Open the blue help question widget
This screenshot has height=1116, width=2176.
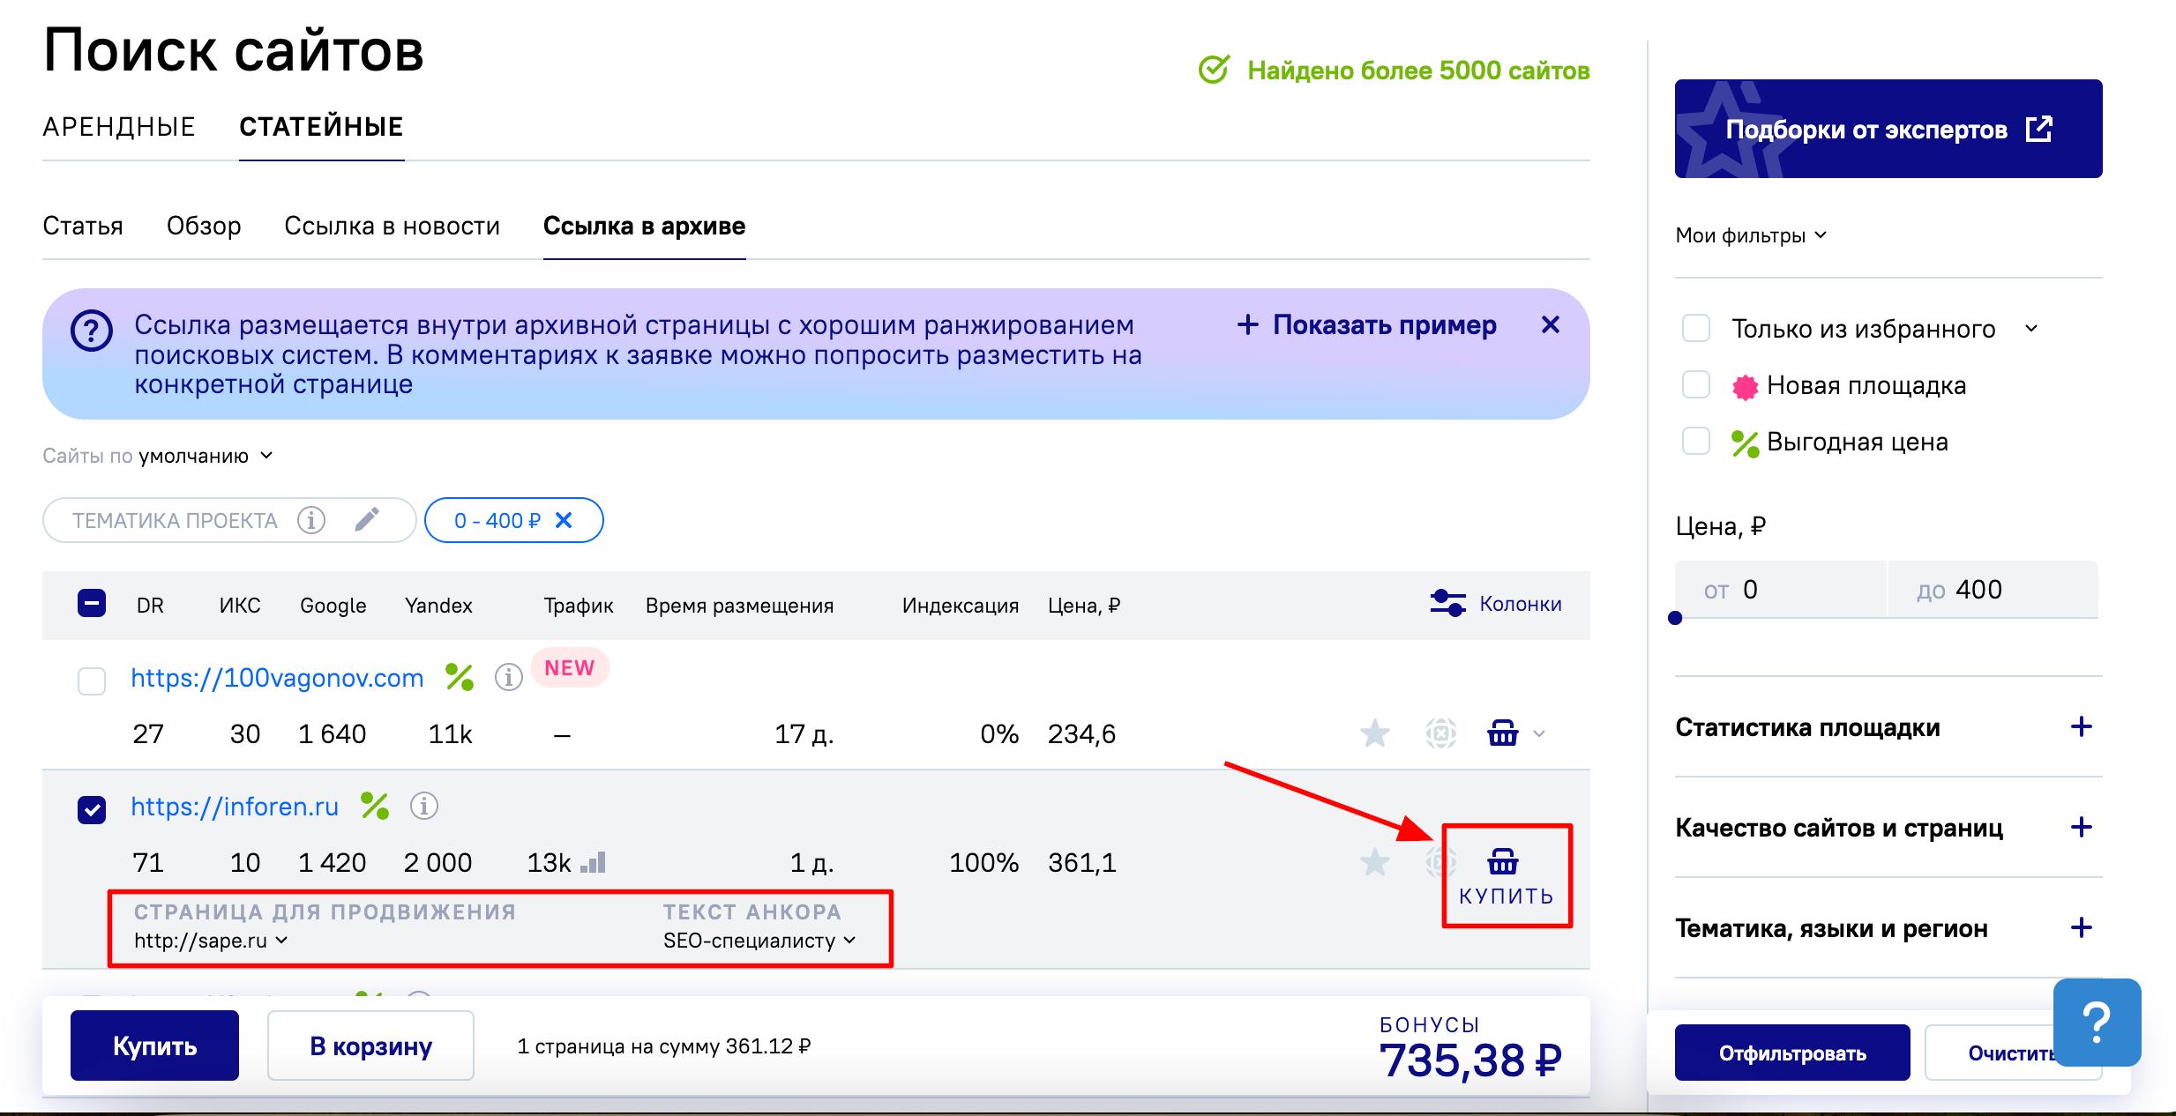[2097, 1023]
